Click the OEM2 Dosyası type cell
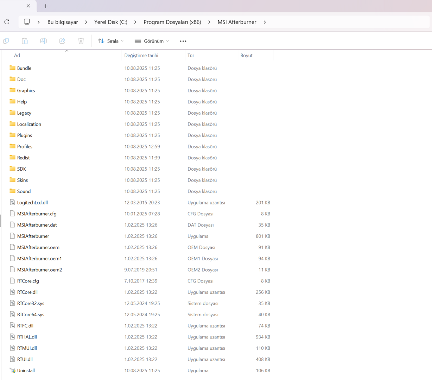Screen dimensions: 432x380 203,270
